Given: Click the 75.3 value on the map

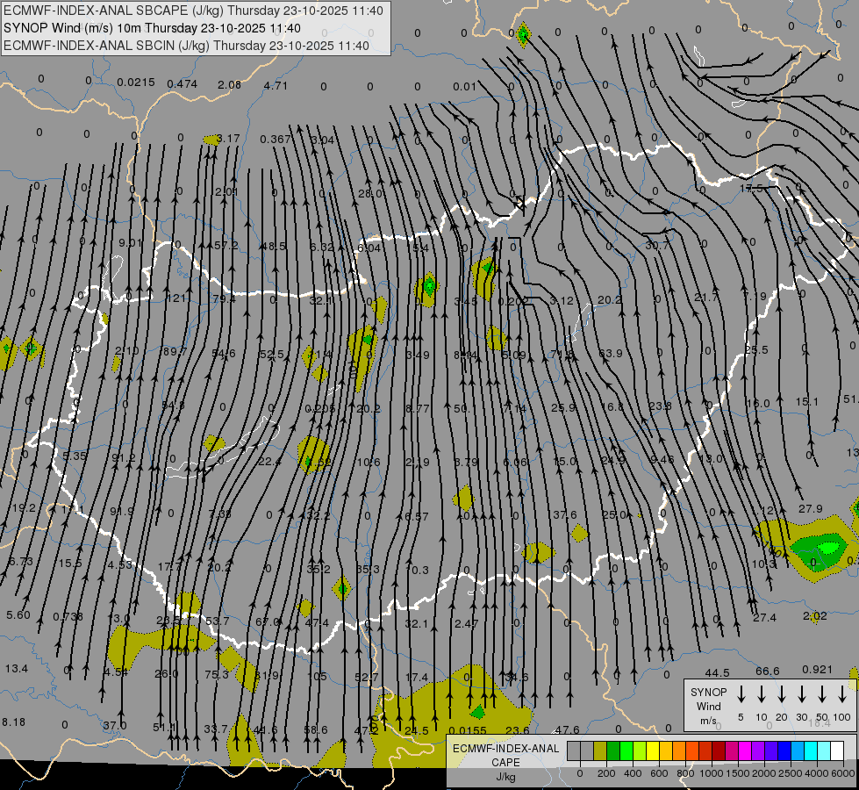Looking at the screenshot, I should click(x=217, y=674).
